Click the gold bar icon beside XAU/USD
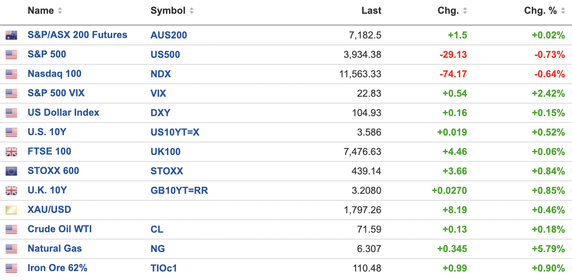The width and height of the screenshot is (572, 280). coord(11,210)
